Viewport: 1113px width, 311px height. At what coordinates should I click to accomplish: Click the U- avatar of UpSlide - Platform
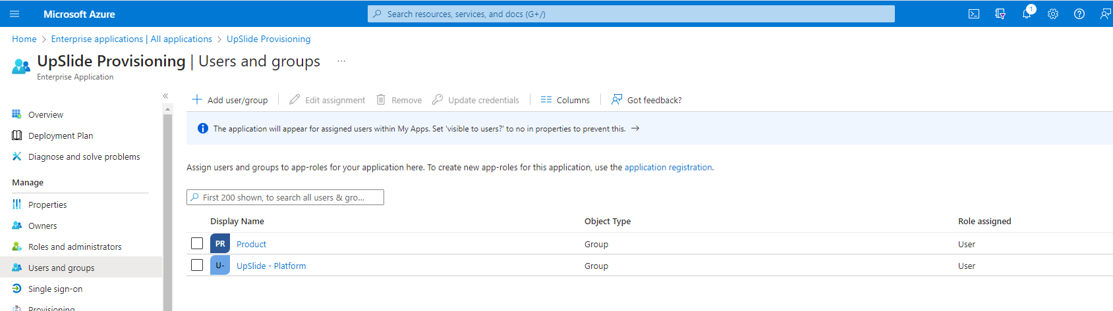[x=220, y=265]
